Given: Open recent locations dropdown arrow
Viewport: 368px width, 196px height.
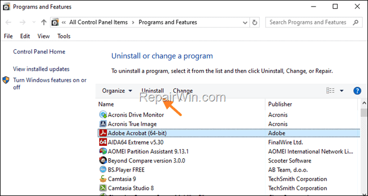Looking at the screenshot, I should [34, 23].
